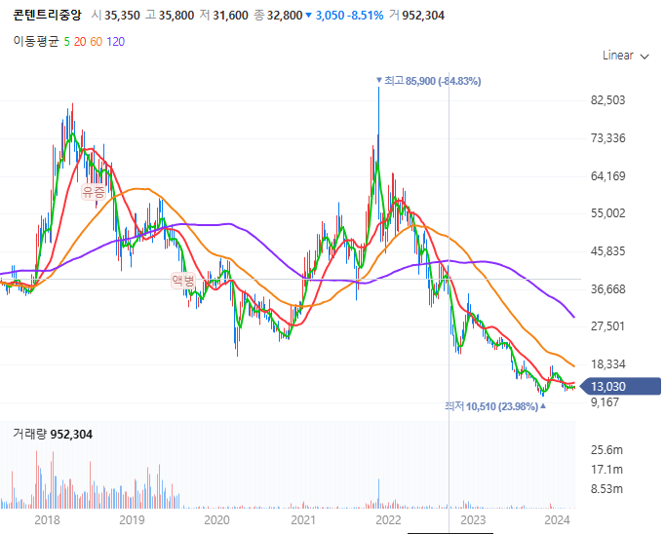Click the high price value 35,800
This screenshot has width=664, height=534.
click(x=176, y=16)
